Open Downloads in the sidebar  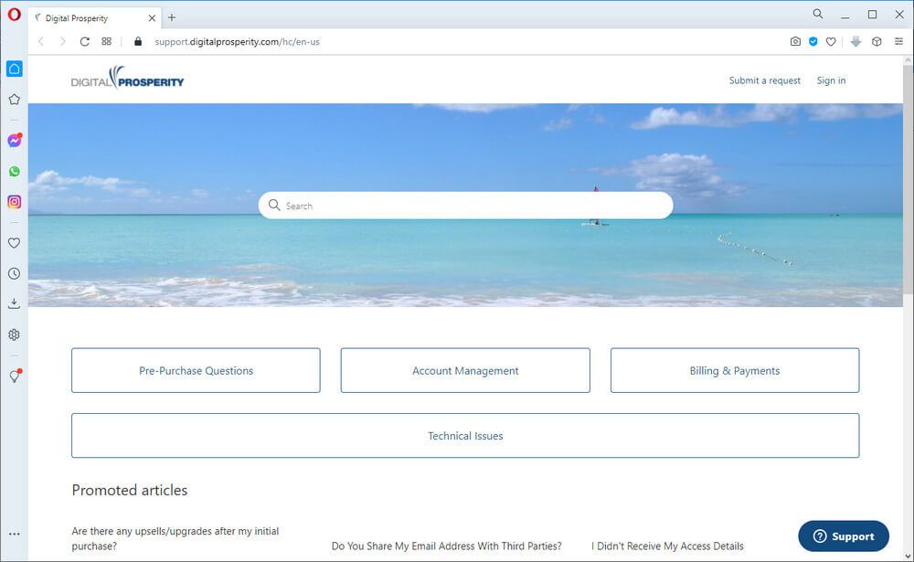(x=14, y=303)
